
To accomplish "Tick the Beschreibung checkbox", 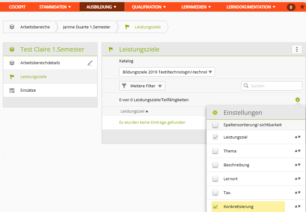I will tap(215, 165).
